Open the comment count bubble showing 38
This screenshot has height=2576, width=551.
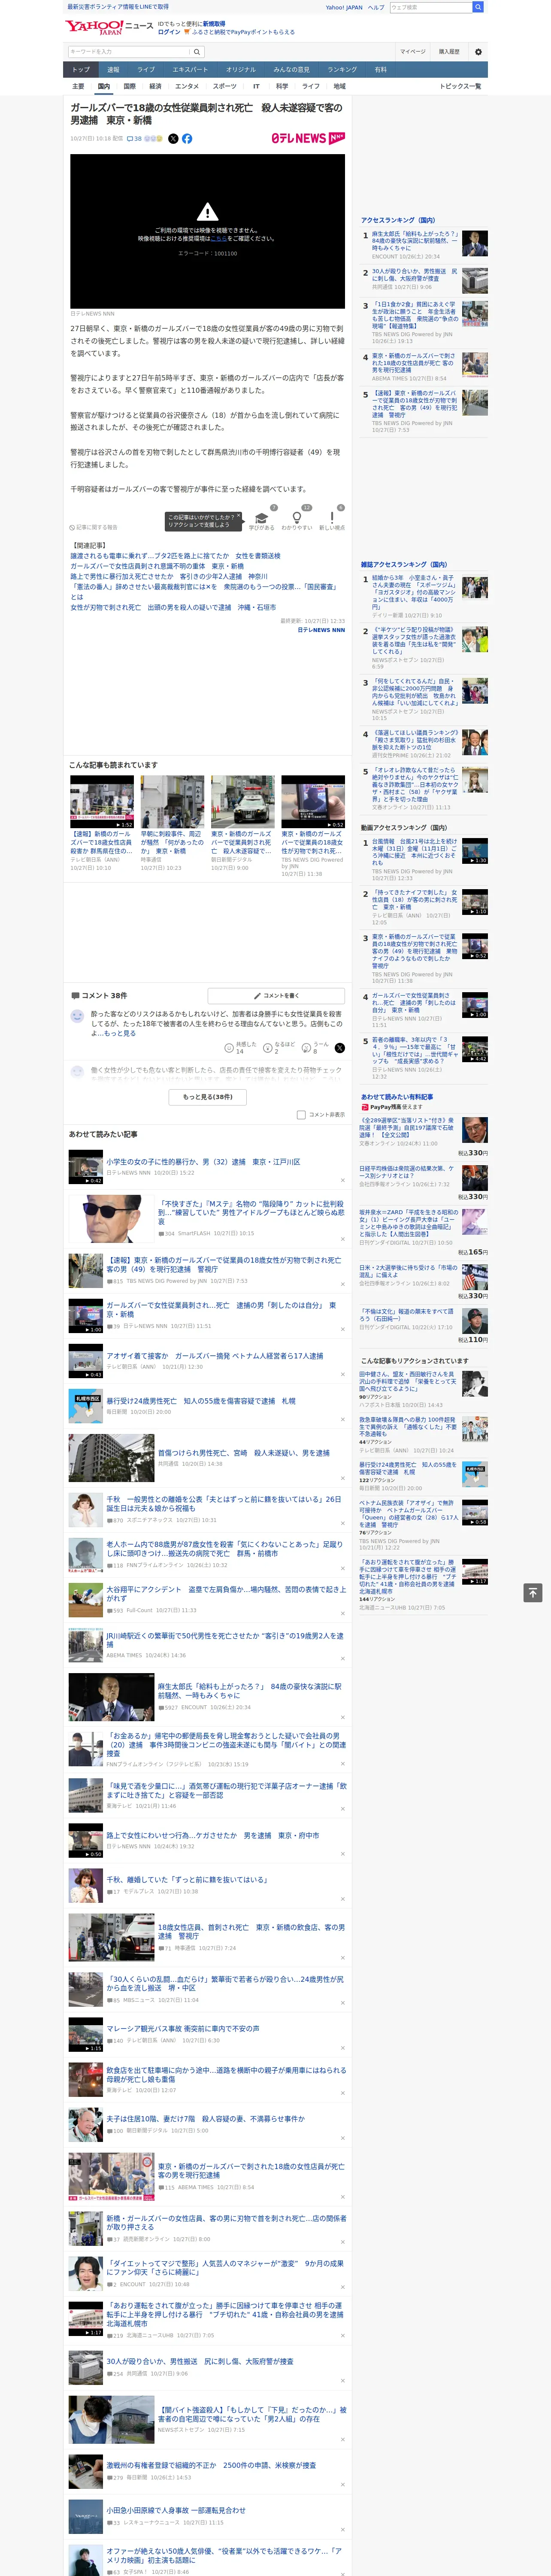pyautogui.click(x=134, y=139)
